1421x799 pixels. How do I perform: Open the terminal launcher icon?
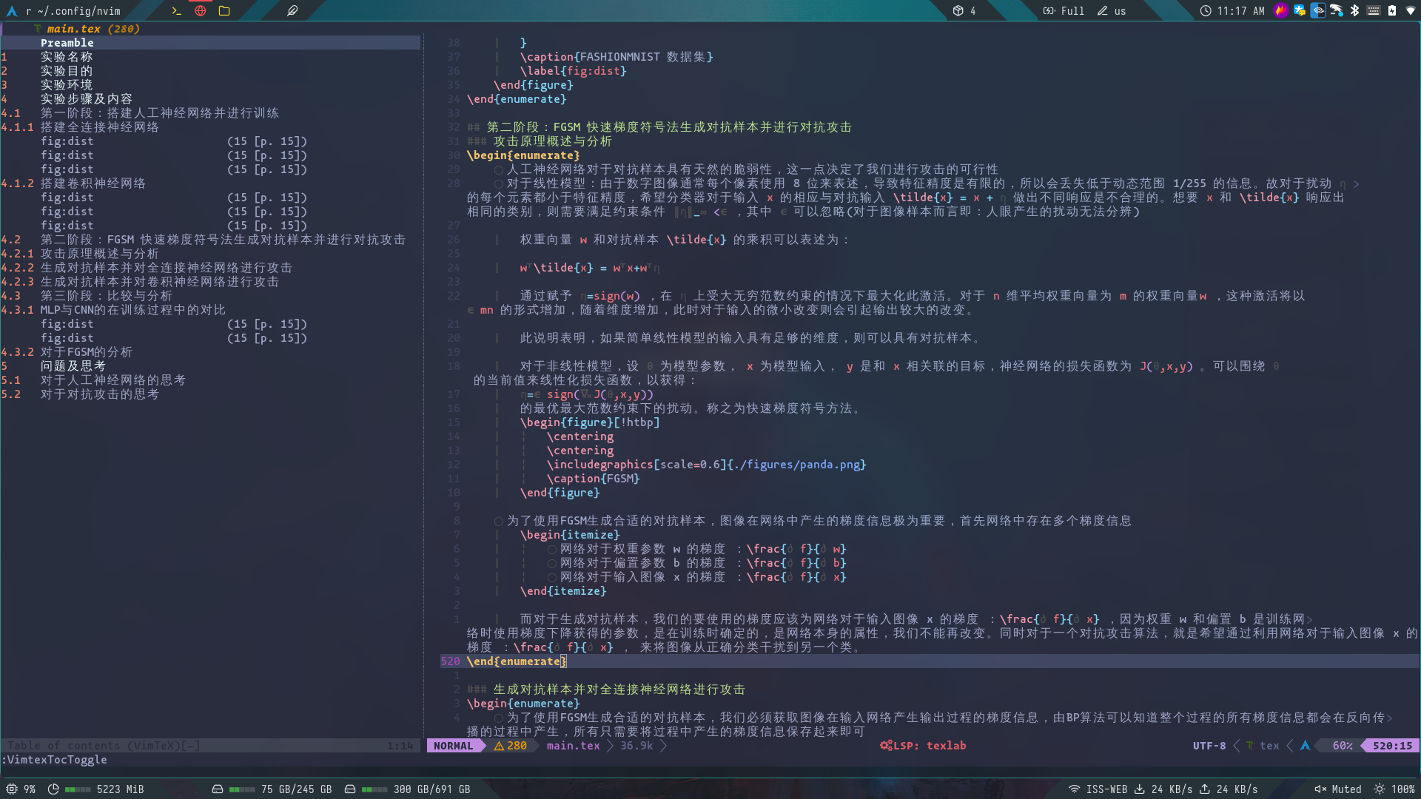point(176,10)
